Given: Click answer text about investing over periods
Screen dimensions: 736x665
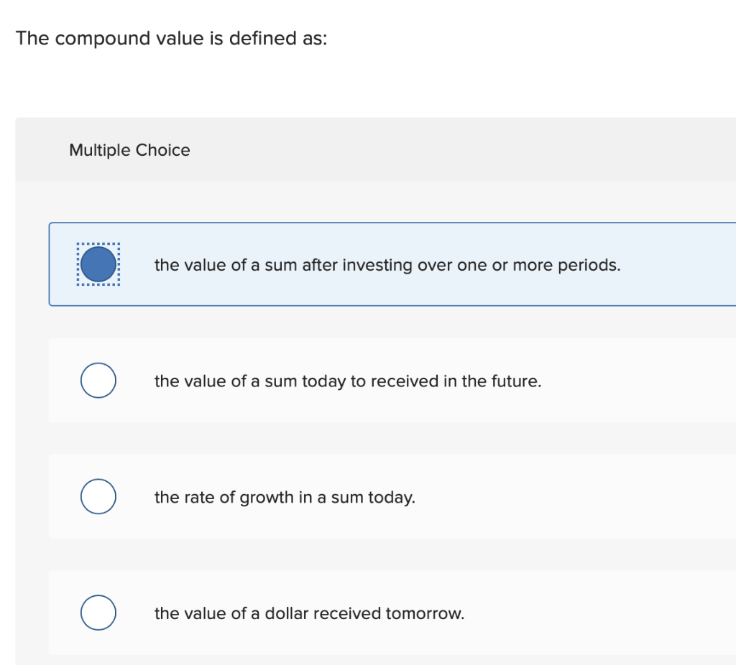Looking at the screenshot, I should 387,265.
